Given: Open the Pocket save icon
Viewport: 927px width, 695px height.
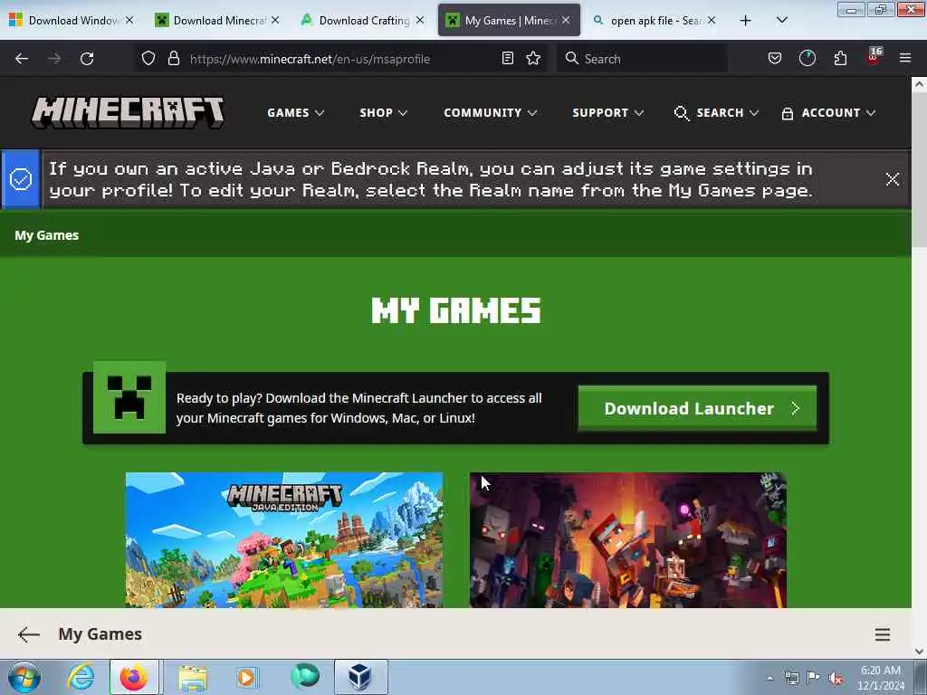Looking at the screenshot, I should [775, 58].
